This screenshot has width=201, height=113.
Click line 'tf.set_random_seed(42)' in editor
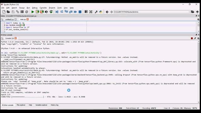coord(17,30)
